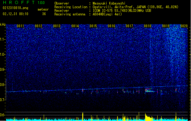
Task: Click the meteor count 36
Action: (44, 14)
